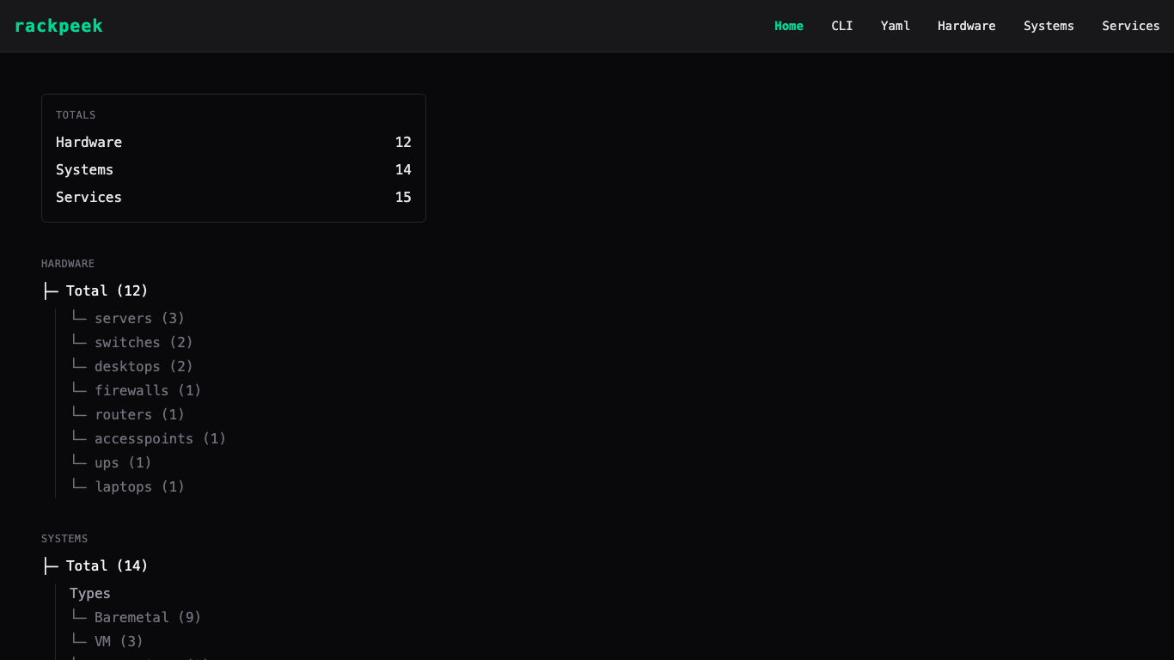Go to the CLI page
This screenshot has width=1174, height=660.
841,26
